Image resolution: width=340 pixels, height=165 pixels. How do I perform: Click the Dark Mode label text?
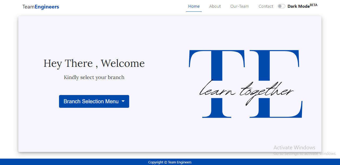coord(298,6)
